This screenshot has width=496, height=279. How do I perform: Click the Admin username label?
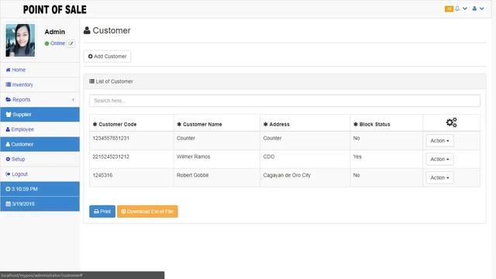(55, 32)
